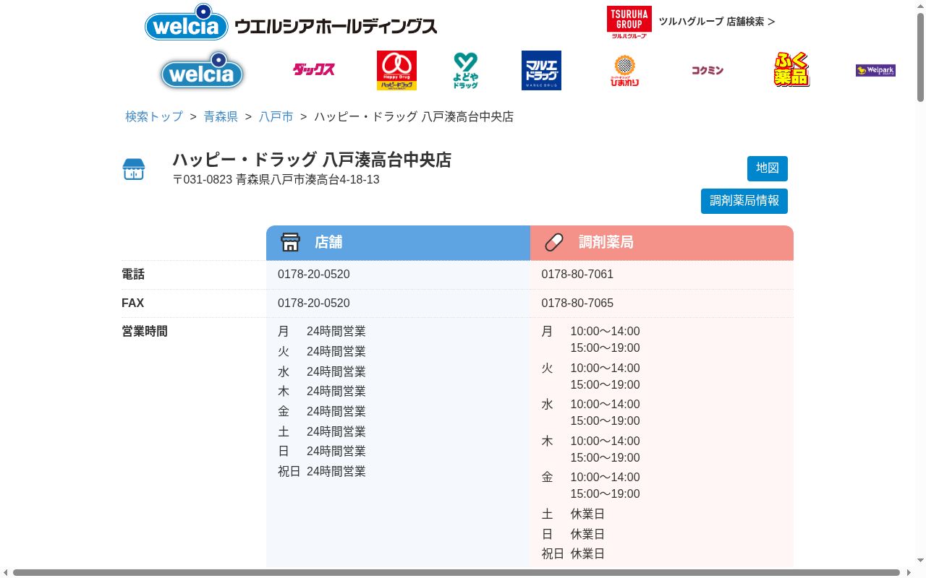Navigate to 八戸市 breadcrumb
Image resolution: width=926 pixels, height=578 pixels.
276,116
